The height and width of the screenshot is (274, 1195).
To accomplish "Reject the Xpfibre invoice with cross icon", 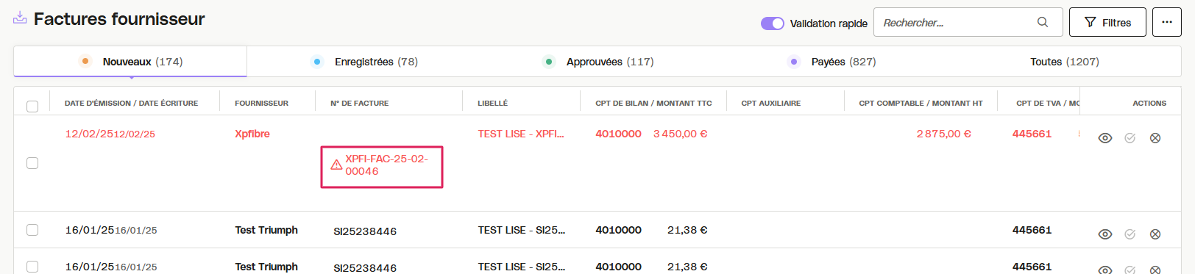I will 1155,138.
